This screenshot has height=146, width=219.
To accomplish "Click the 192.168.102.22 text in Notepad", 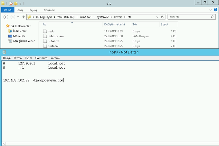I will tap(16, 80).
